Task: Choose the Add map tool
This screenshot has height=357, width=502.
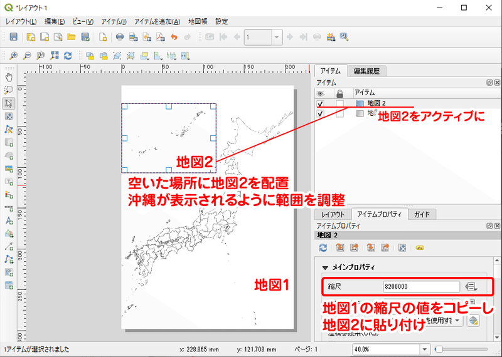Action: [x=9, y=143]
